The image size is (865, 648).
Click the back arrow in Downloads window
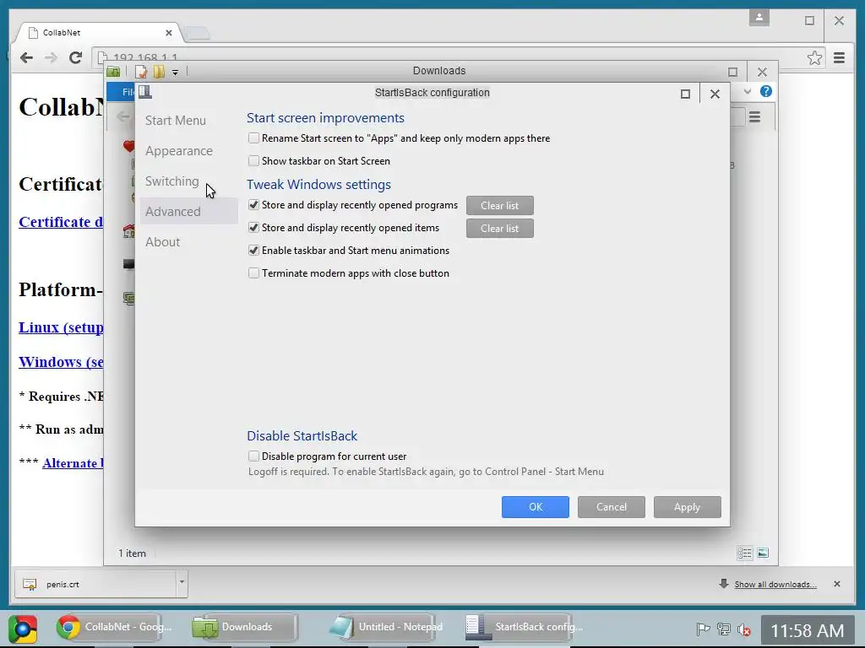pos(122,116)
